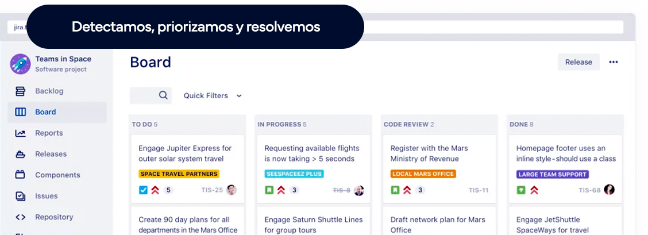
Task: Open the Teams in Space rocket project avatar
Action: pos(20,64)
